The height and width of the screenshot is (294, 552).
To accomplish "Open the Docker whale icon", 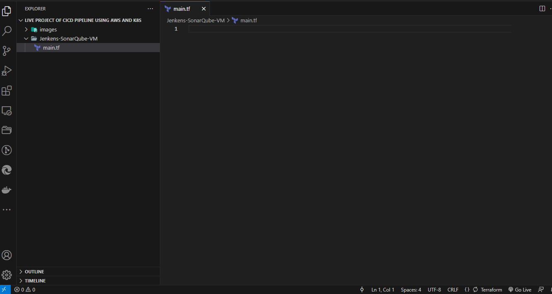I will (7, 190).
